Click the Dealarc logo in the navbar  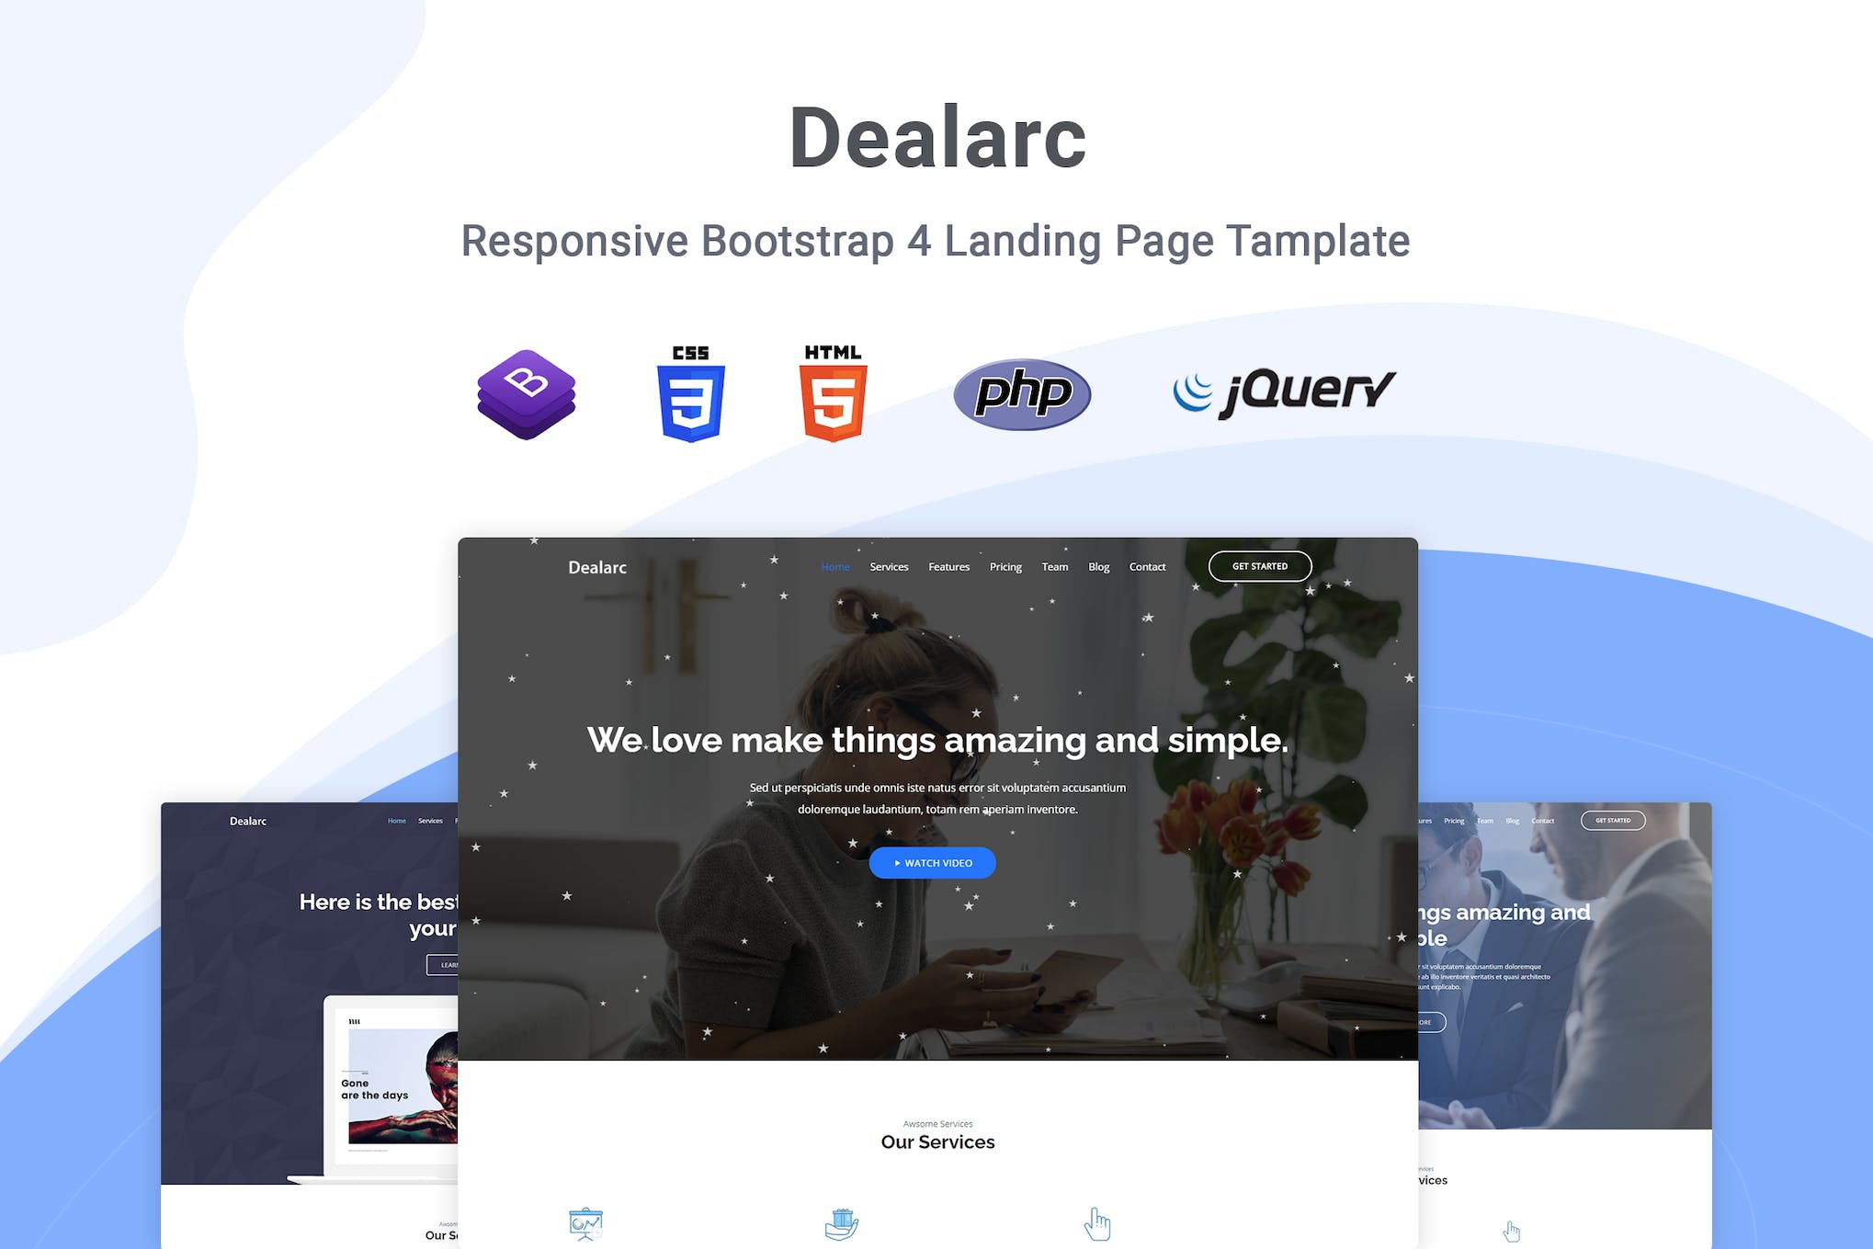(x=596, y=568)
